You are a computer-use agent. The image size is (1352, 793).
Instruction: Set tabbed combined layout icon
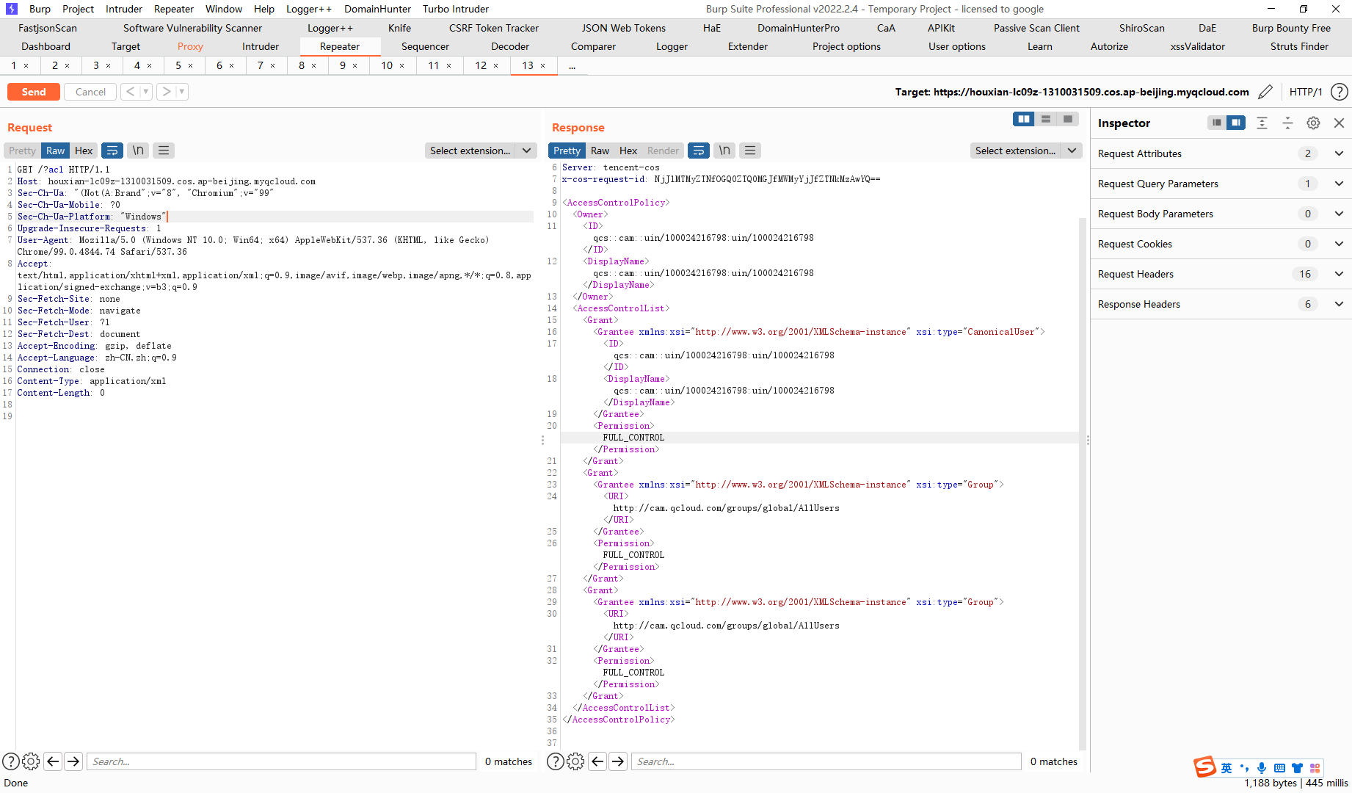point(1068,119)
